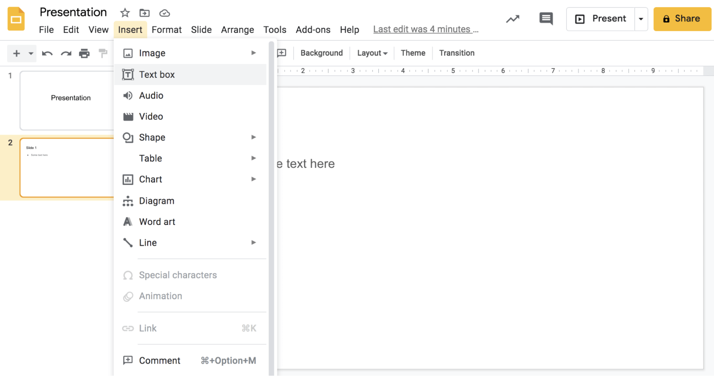Open the Tools menu
The width and height of the screenshot is (714, 376).
(x=275, y=30)
